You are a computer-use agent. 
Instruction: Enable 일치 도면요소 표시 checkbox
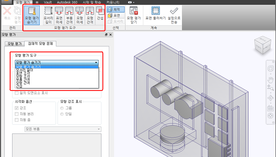tap(17, 93)
